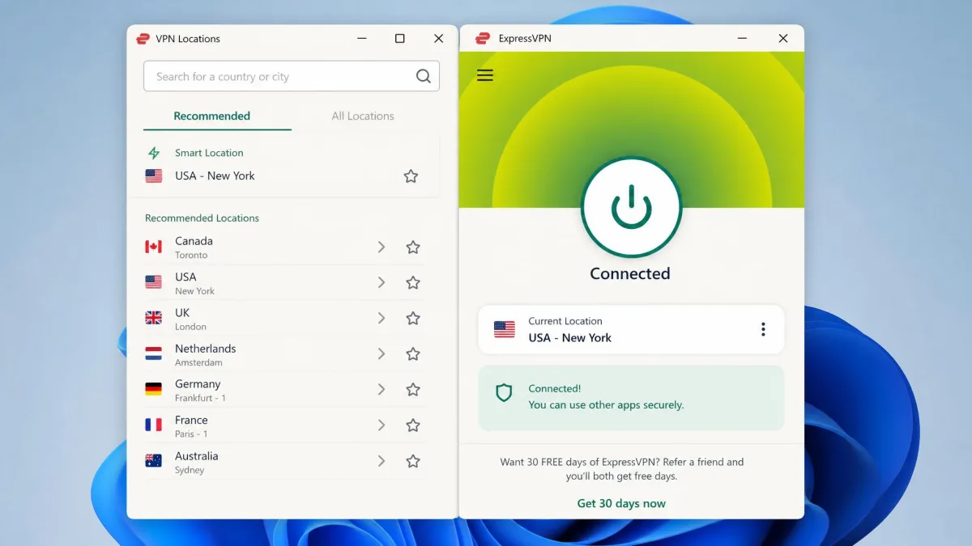
Task: Expand Australia server list chevron
Action: pos(382,461)
